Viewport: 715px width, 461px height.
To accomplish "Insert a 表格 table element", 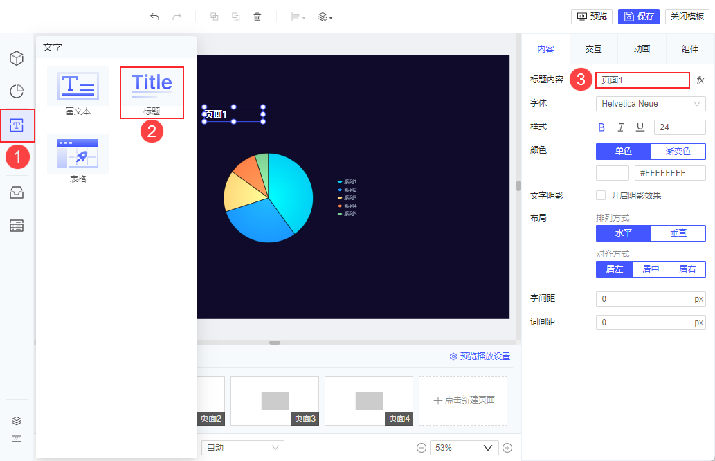I will (x=78, y=159).
